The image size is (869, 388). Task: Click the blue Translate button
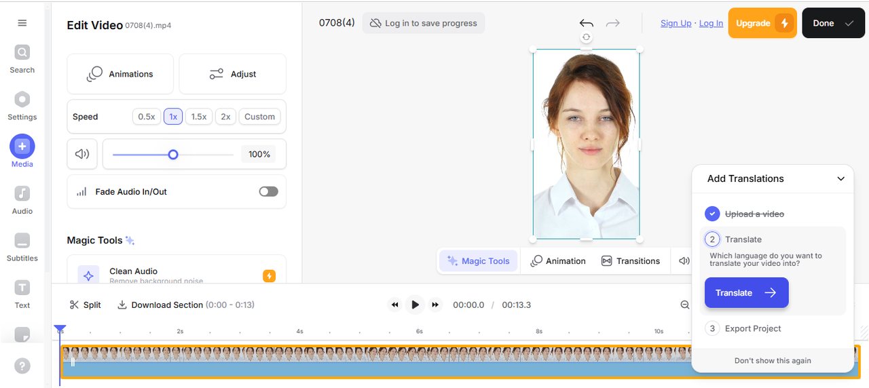747,293
